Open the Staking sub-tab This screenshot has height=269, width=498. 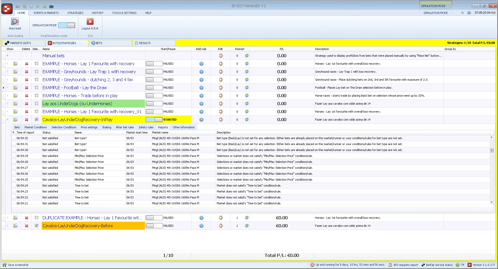point(106,127)
